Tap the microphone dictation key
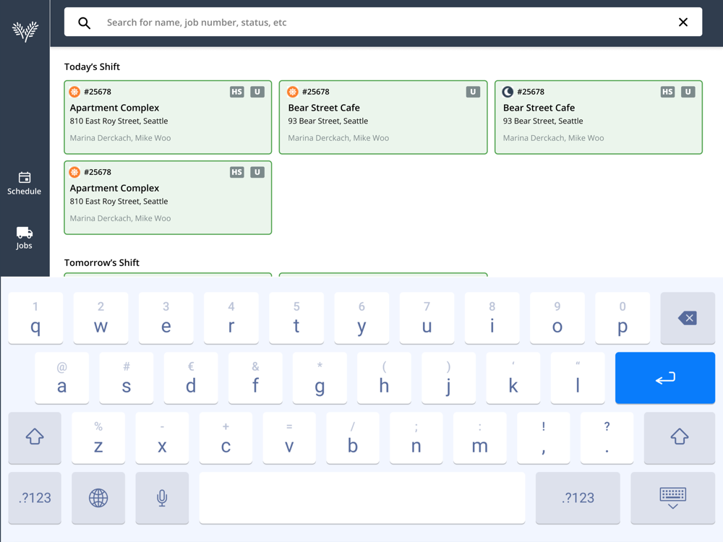The height and width of the screenshot is (542, 723). [162, 498]
